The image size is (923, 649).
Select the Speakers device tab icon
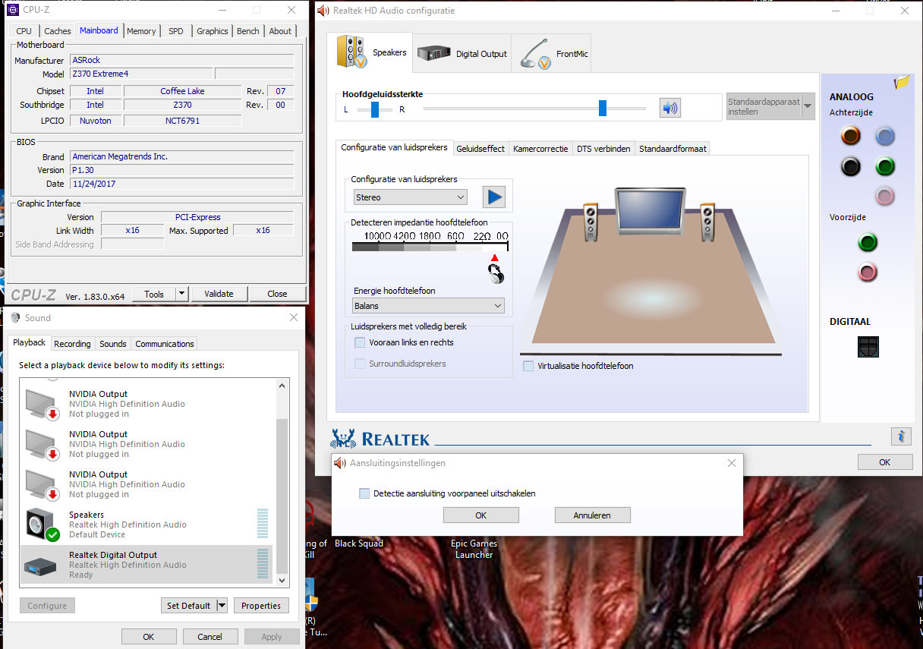pyautogui.click(x=351, y=52)
